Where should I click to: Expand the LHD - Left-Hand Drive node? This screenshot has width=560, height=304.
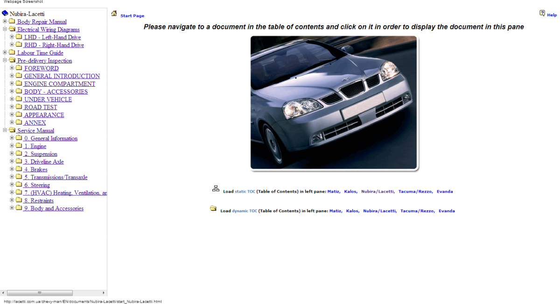pos(12,37)
